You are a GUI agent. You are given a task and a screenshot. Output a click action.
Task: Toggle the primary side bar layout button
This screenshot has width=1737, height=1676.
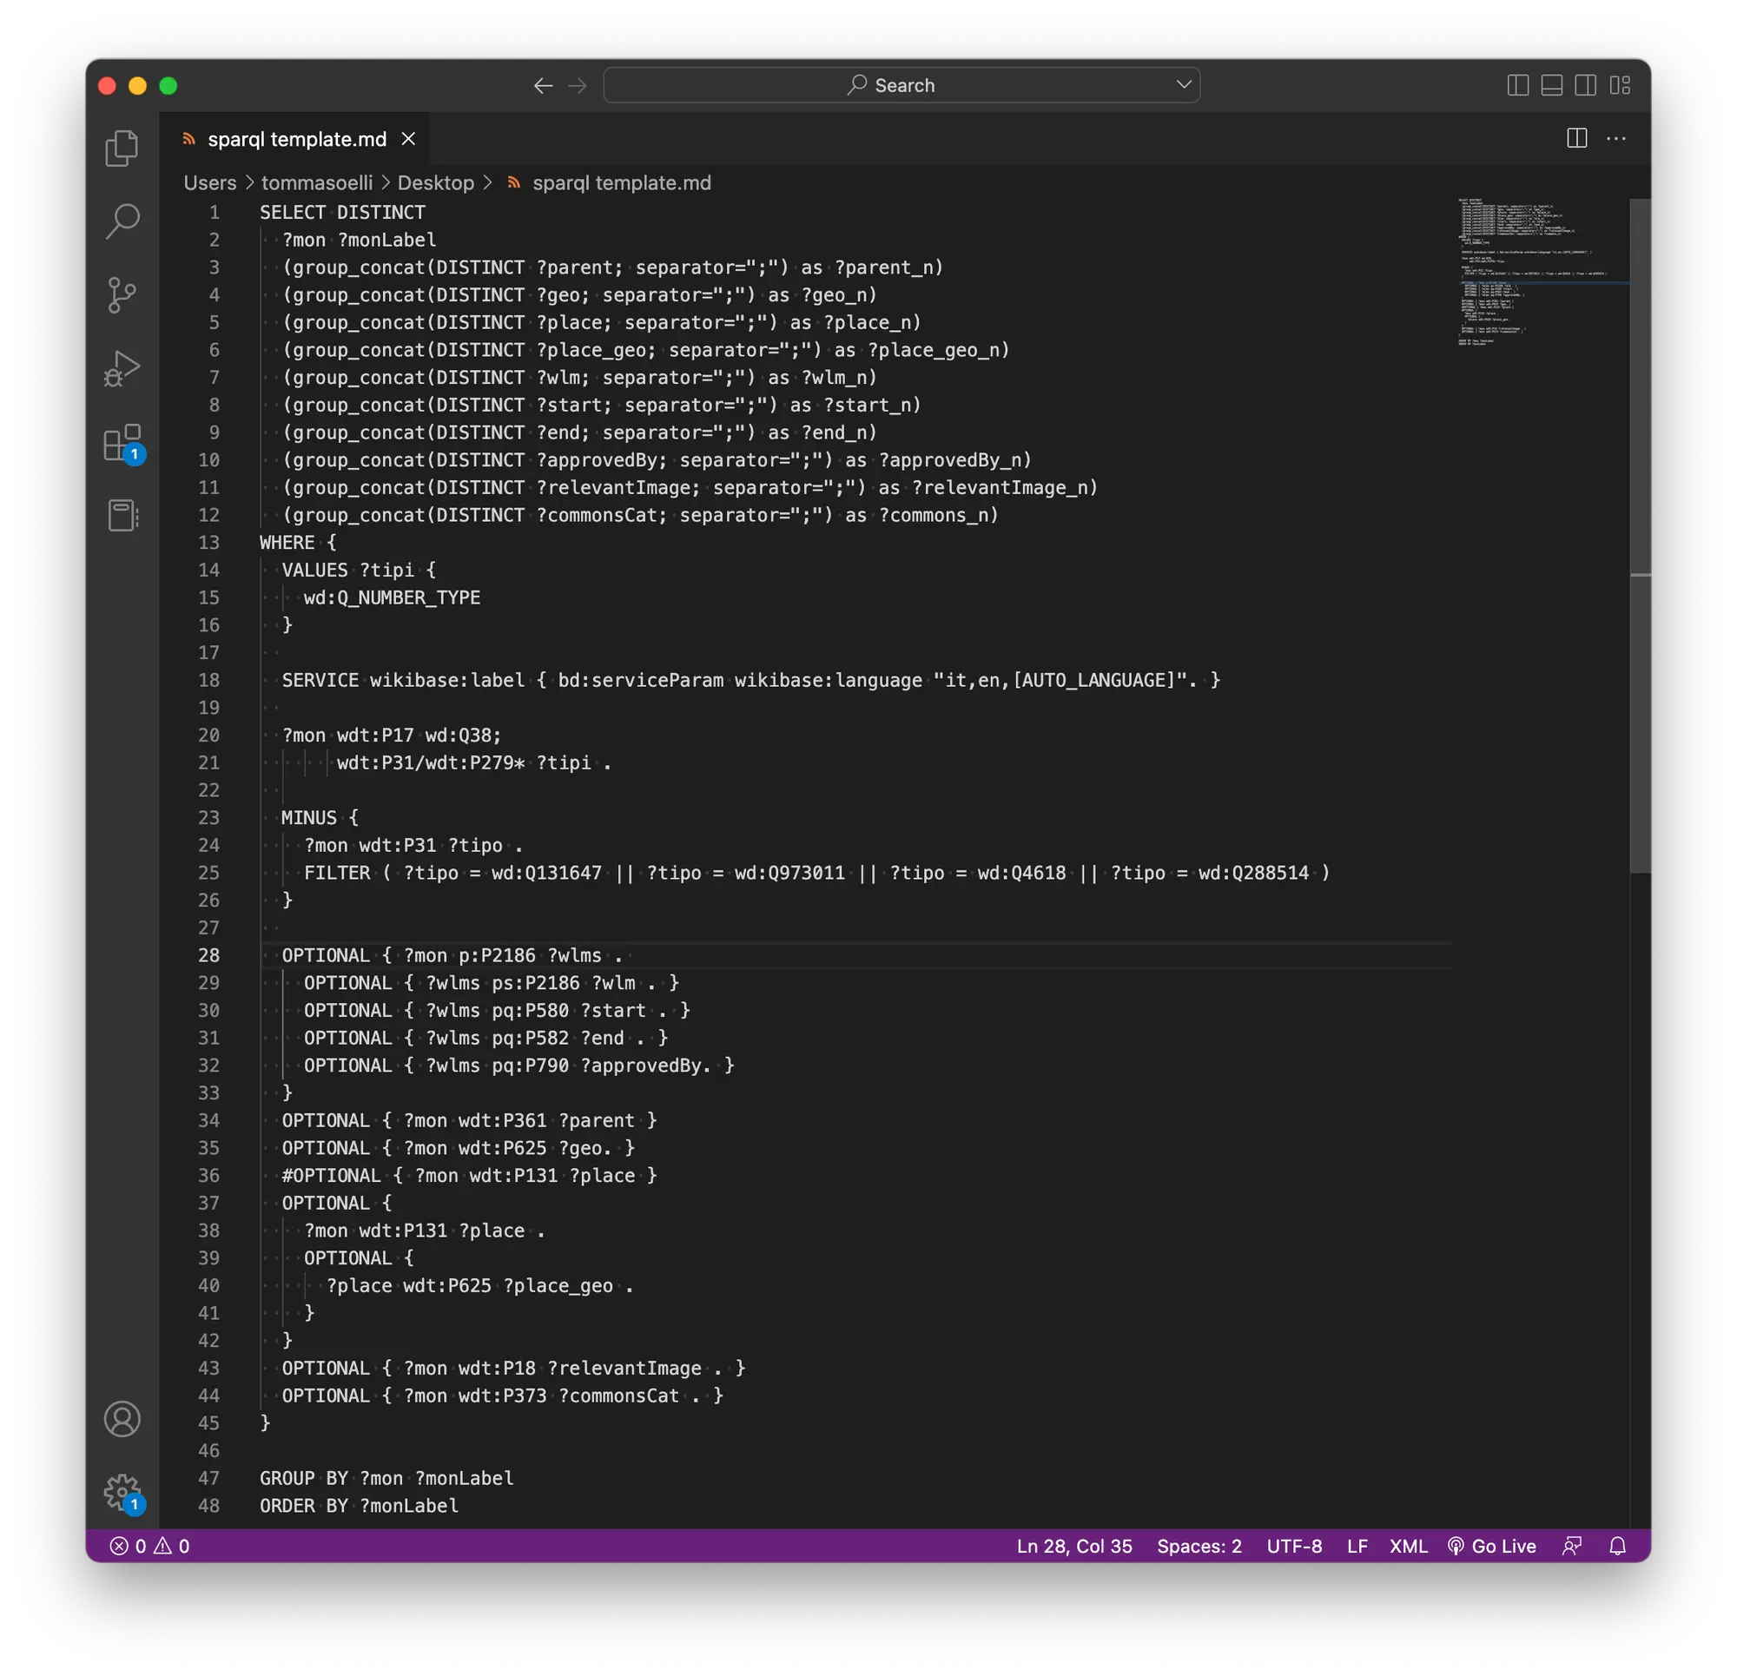coord(1517,85)
